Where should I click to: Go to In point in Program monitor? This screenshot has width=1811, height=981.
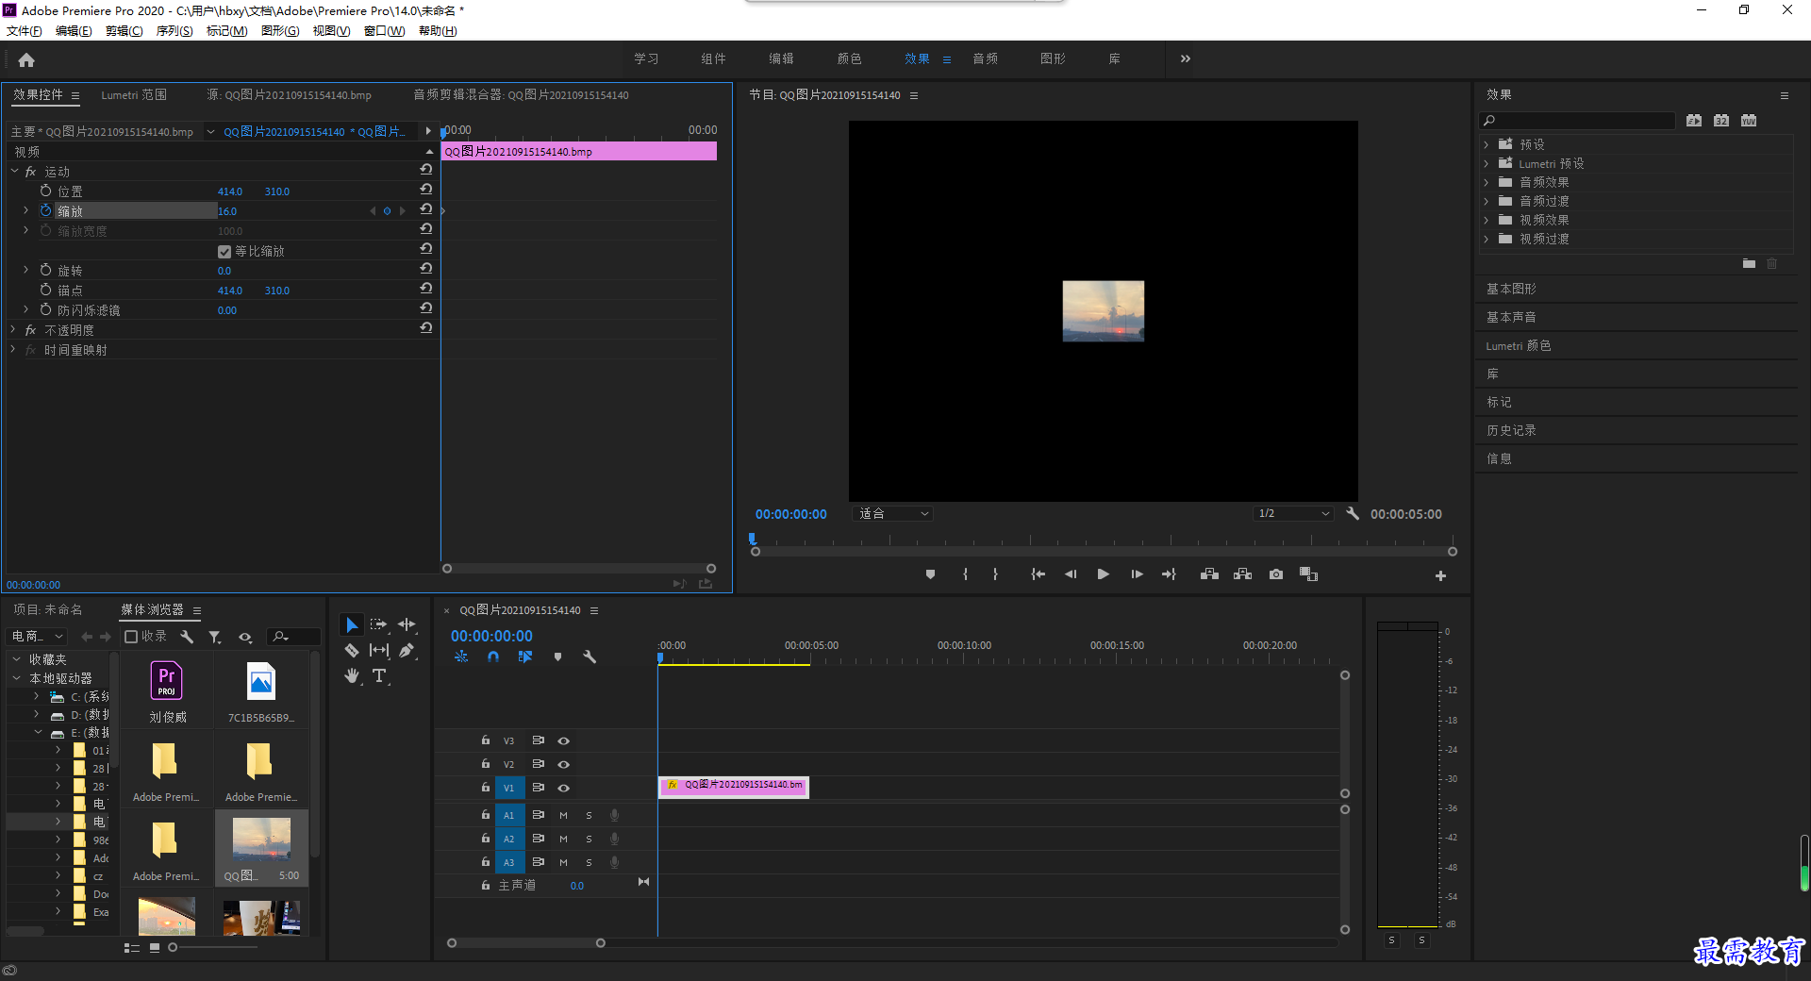pyautogui.click(x=1038, y=574)
